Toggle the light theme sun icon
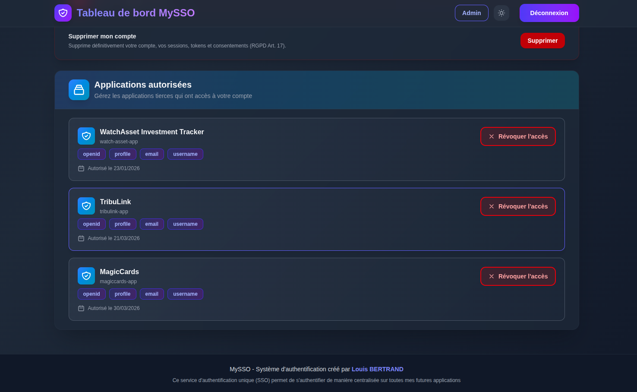 click(501, 13)
